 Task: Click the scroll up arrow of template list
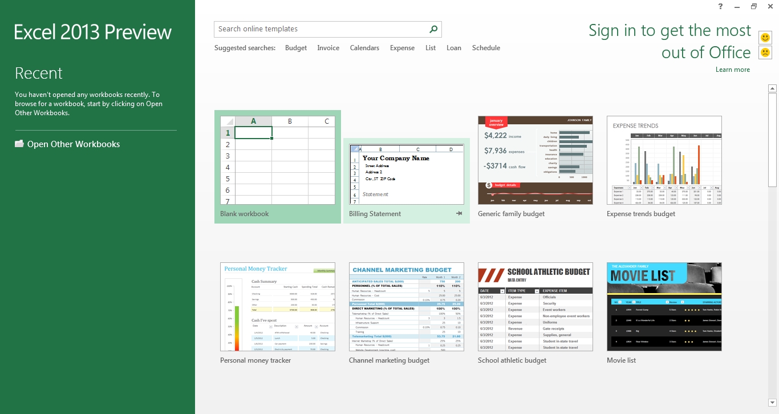(773, 88)
